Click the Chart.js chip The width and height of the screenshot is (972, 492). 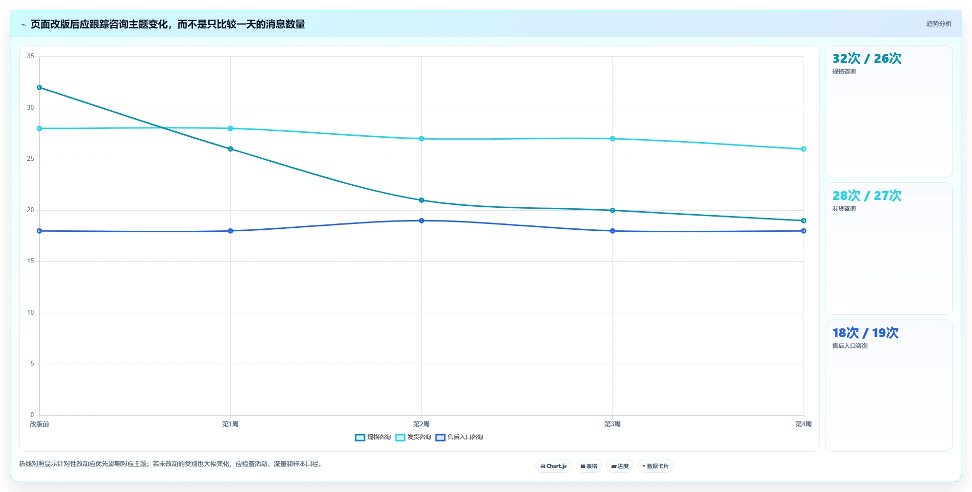[x=554, y=466]
